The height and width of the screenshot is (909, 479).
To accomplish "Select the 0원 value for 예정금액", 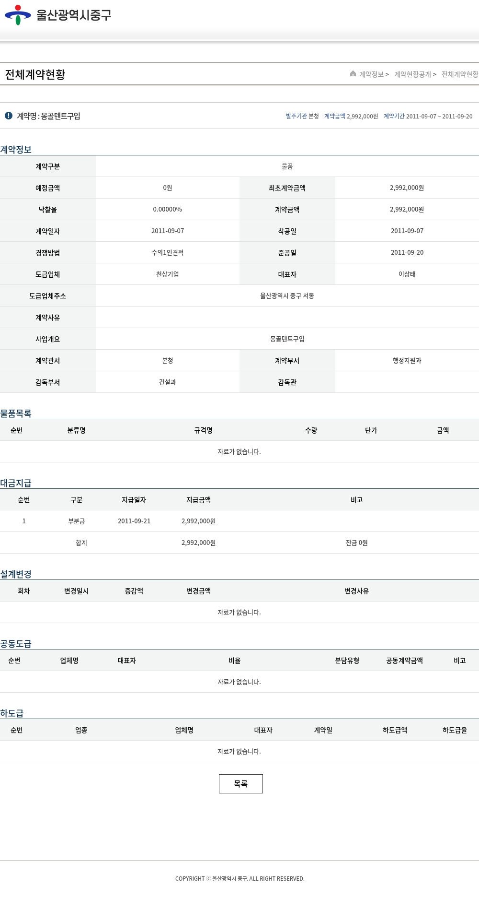I will click(168, 188).
